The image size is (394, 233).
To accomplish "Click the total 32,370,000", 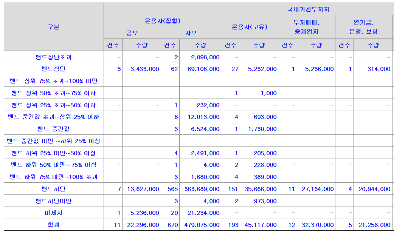I will (x=318, y=225).
